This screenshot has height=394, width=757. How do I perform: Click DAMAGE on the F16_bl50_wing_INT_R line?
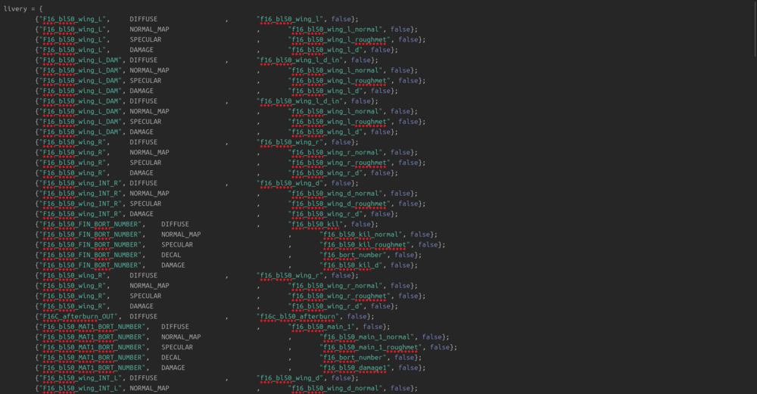pyautogui.click(x=142, y=214)
